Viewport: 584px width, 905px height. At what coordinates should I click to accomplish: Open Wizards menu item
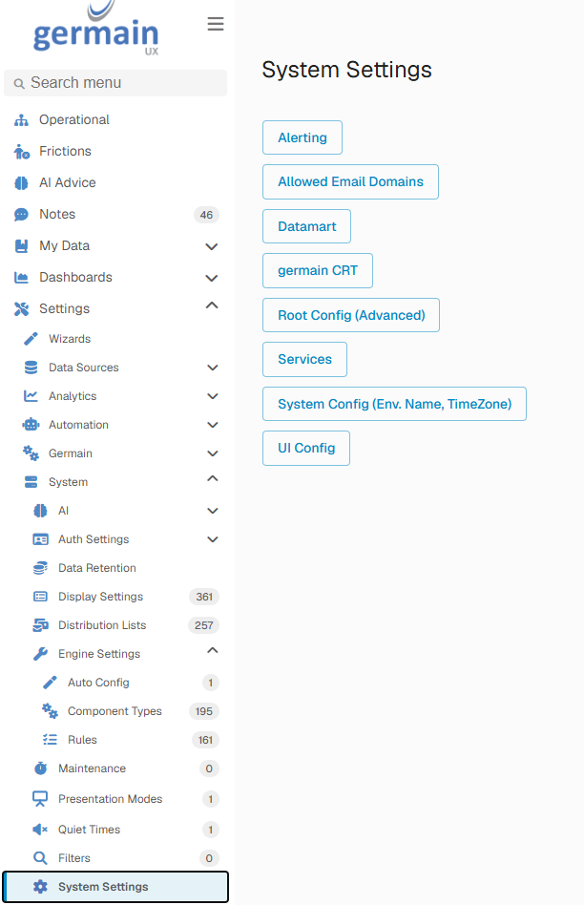[x=115, y=339]
